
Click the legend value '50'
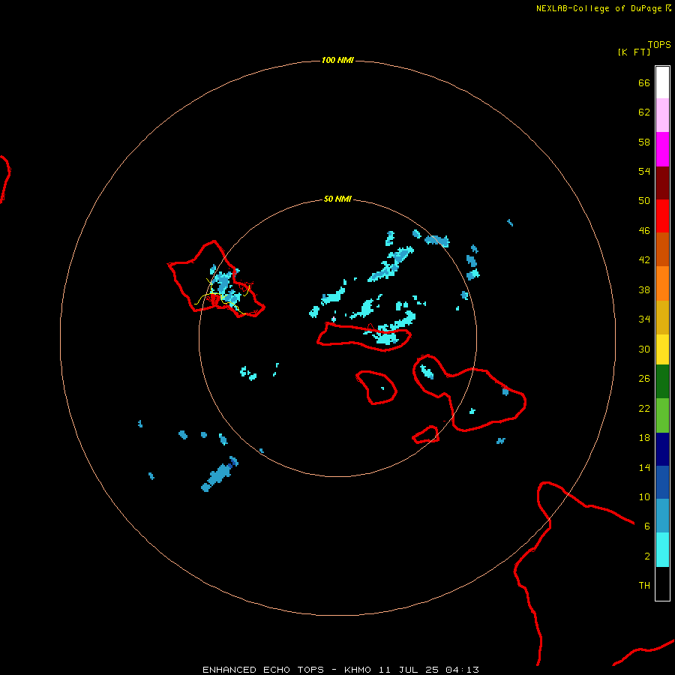[644, 201]
